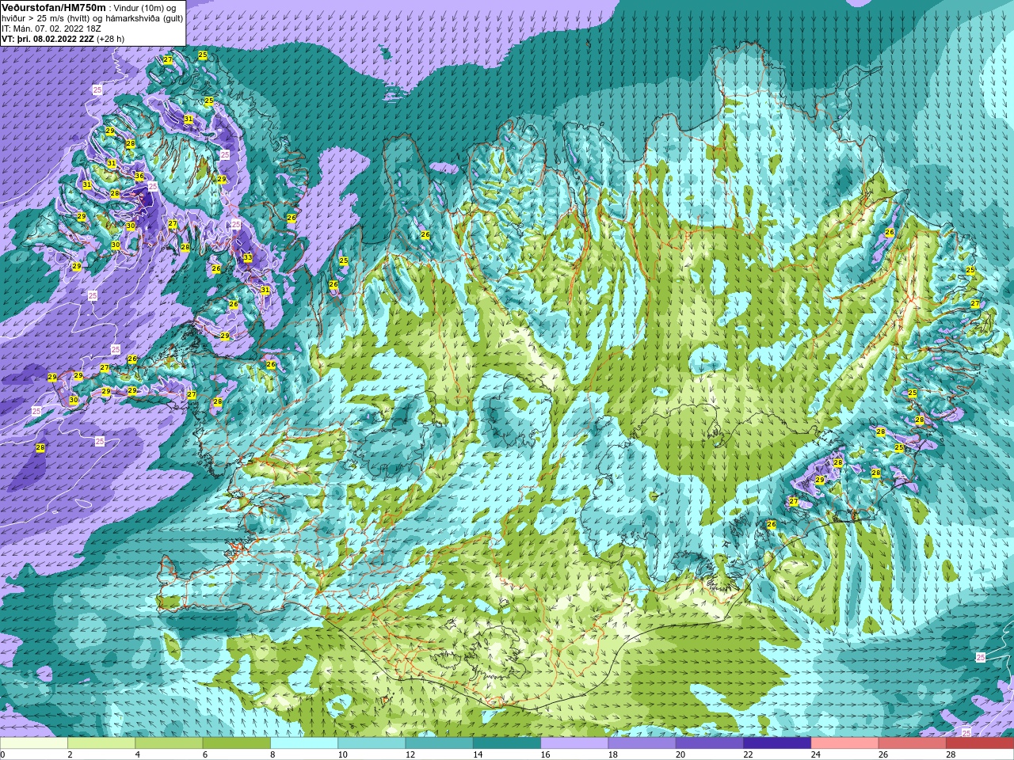Viewport: 1014px width, 760px height.
Task: Click legend swatch between 2 and 4
Action: pyautogui.click(x=101, y=743)
